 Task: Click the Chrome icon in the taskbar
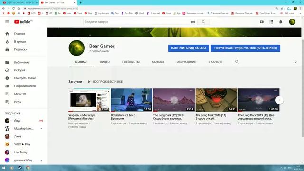(28, 168)
